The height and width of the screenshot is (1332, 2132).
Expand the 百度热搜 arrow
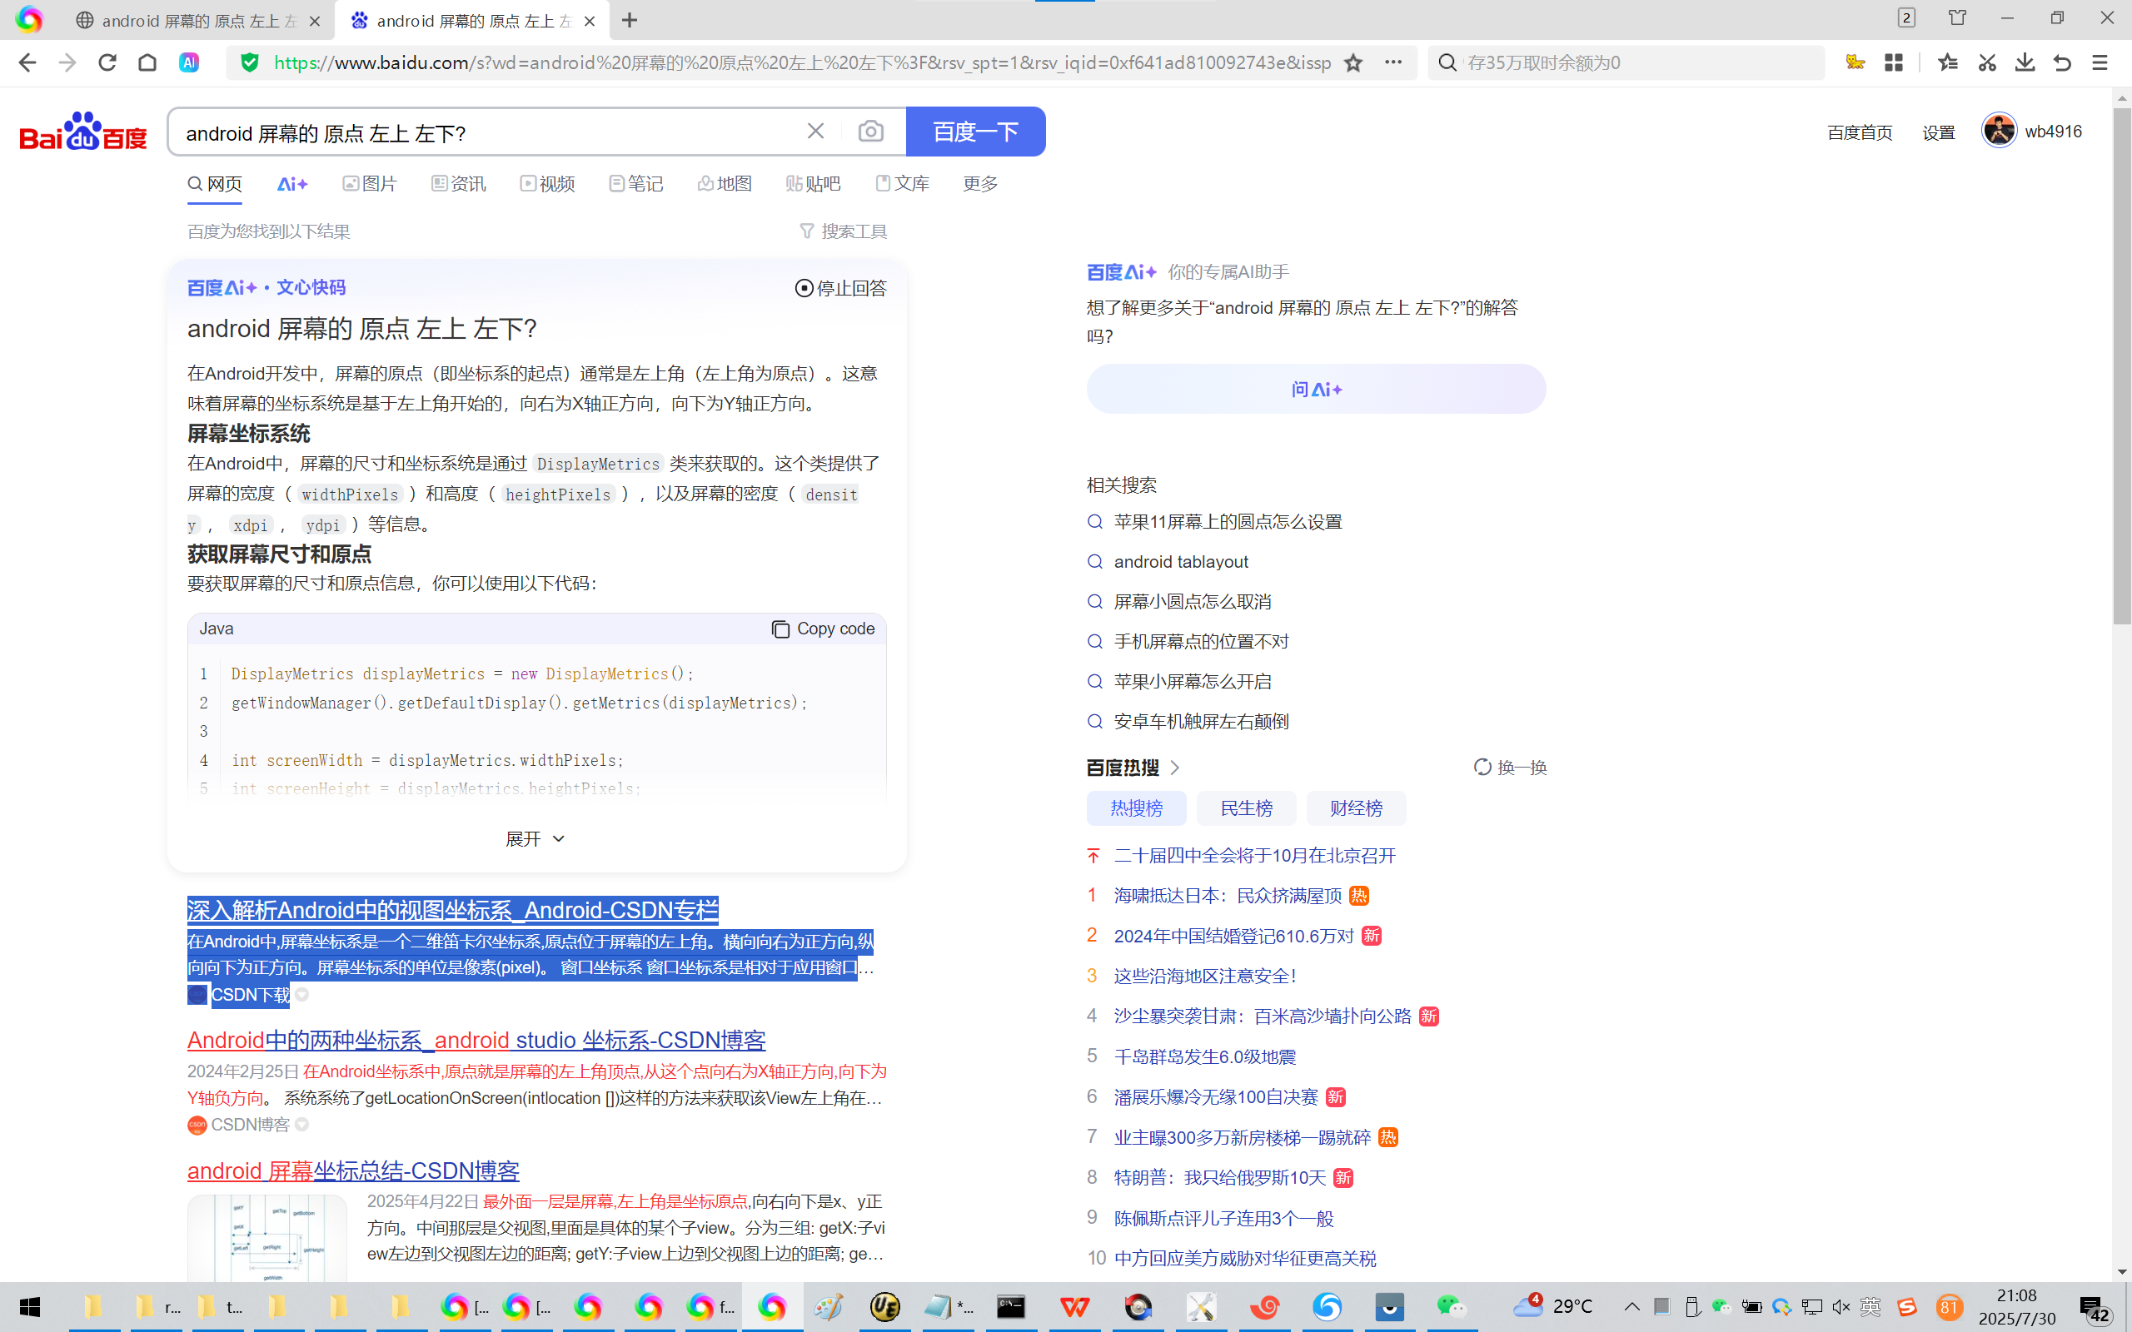[1174, 768]
